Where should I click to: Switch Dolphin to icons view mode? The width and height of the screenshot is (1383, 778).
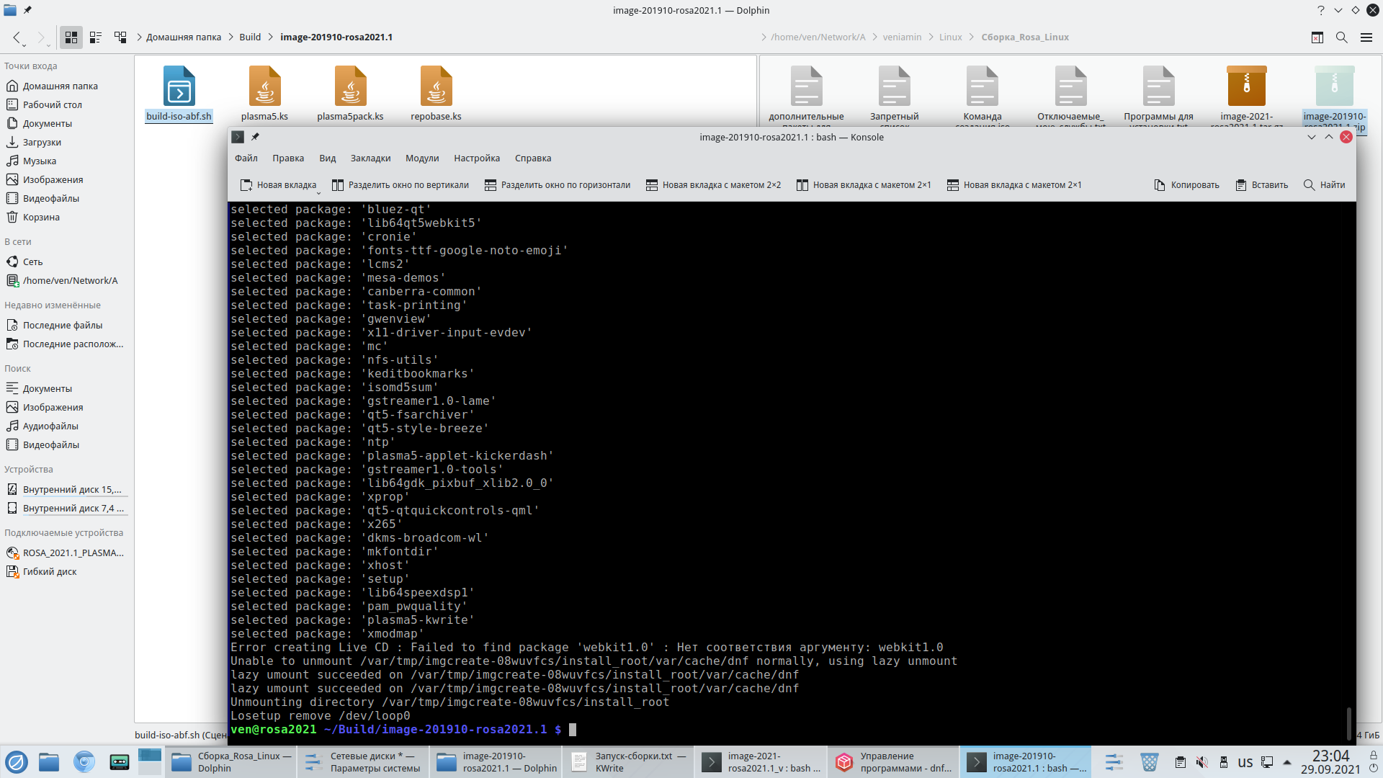(71, 37)
